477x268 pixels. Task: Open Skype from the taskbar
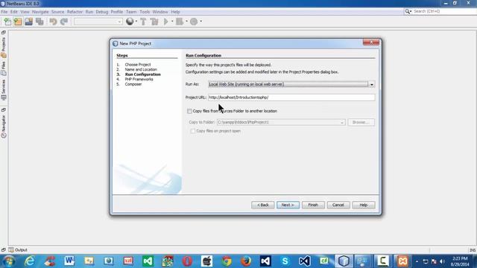point(285,261)
